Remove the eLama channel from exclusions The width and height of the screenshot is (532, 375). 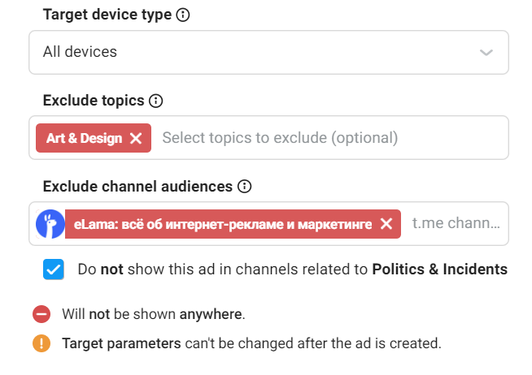[x=386, y=224]
